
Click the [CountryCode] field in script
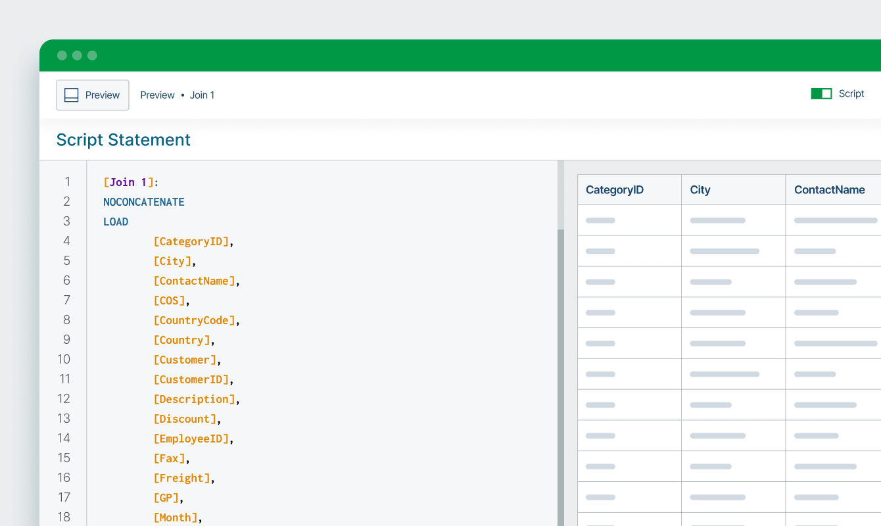195,320
